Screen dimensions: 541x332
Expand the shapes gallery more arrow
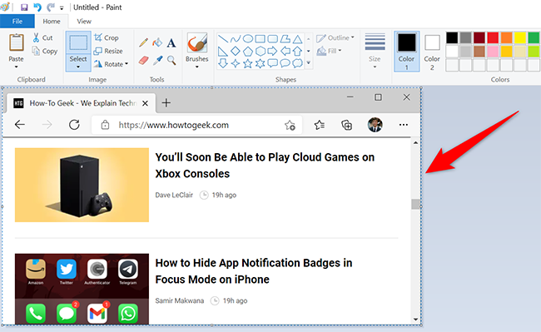pyautogui.click(x=309, y=62)
